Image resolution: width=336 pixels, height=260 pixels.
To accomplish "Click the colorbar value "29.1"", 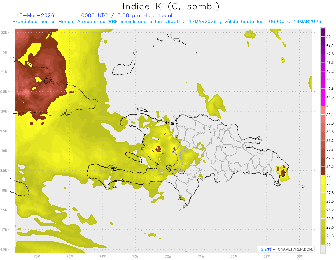I will click(330, 184).
